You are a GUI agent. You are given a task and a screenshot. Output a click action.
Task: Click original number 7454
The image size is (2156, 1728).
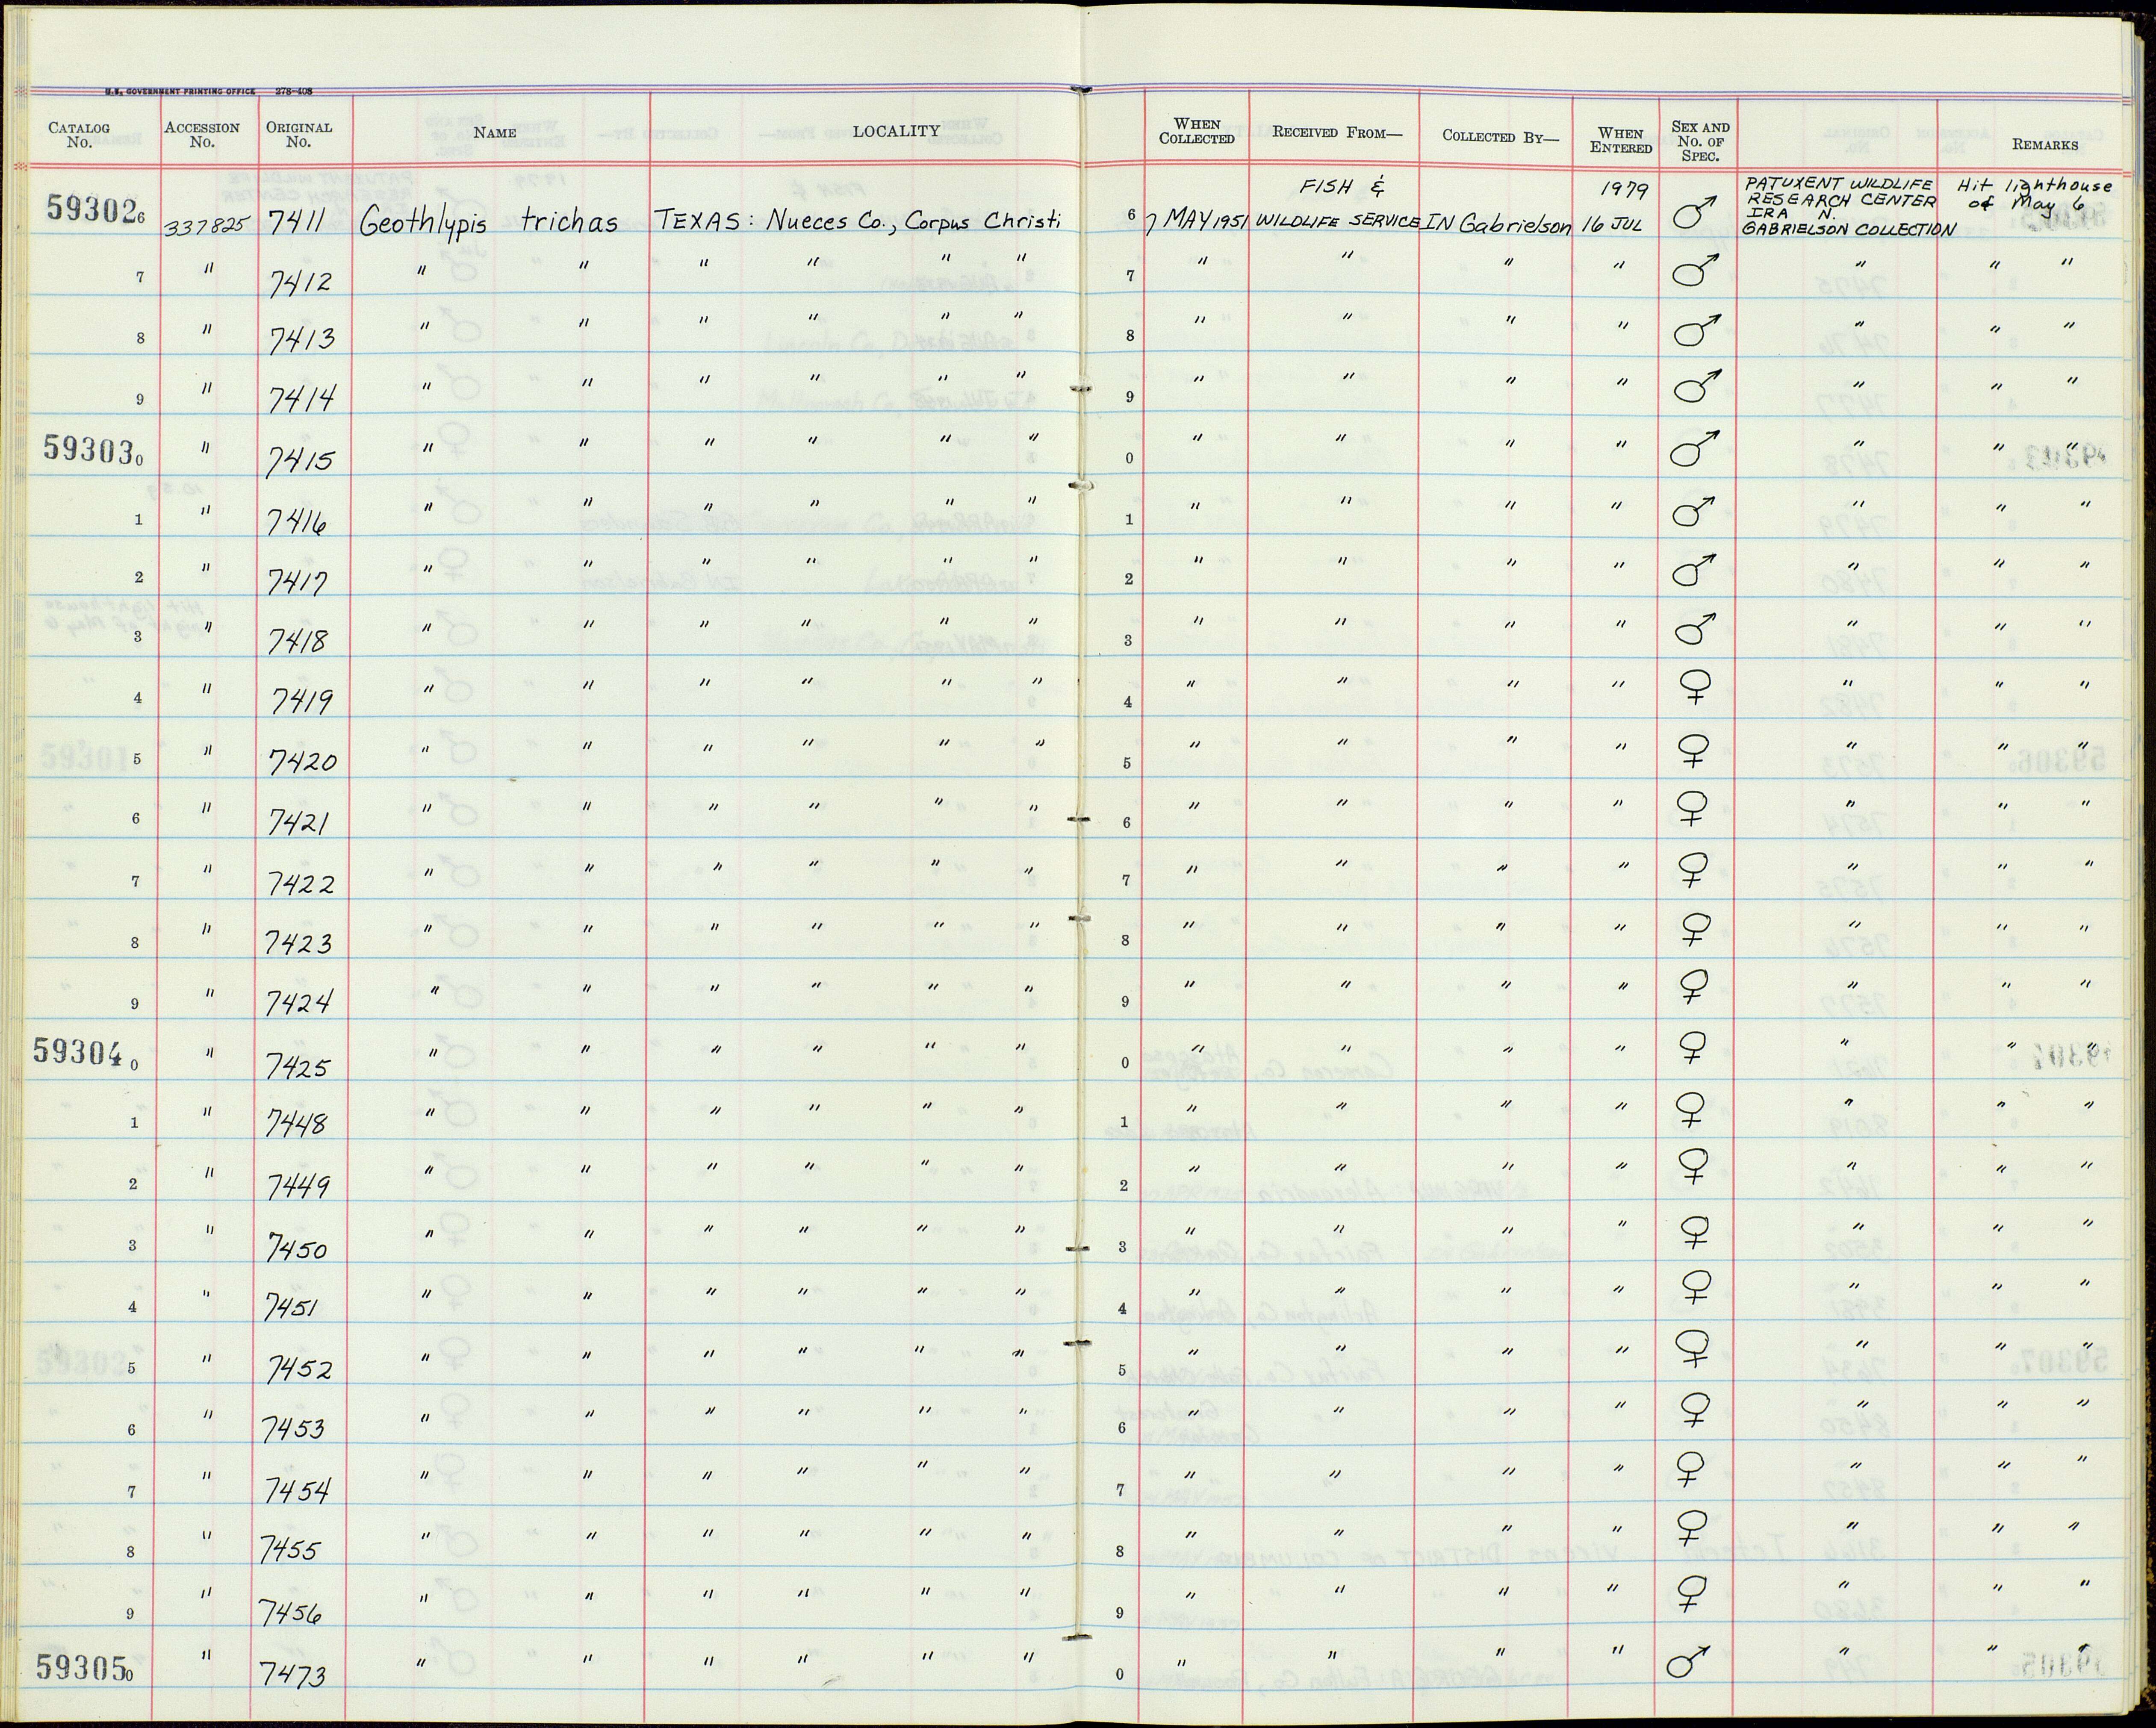[297, 1491]
